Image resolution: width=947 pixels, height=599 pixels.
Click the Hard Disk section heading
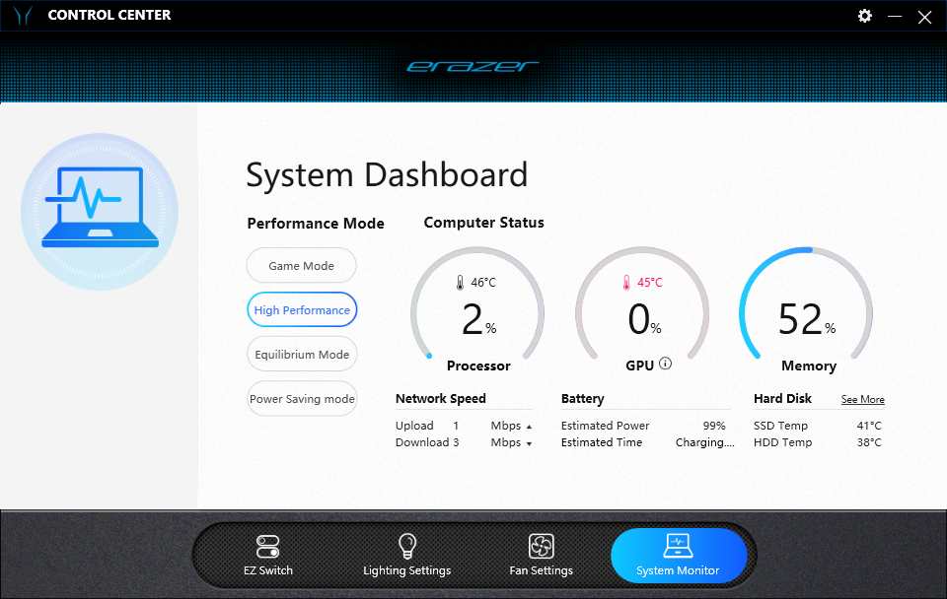tap(782, 399)
